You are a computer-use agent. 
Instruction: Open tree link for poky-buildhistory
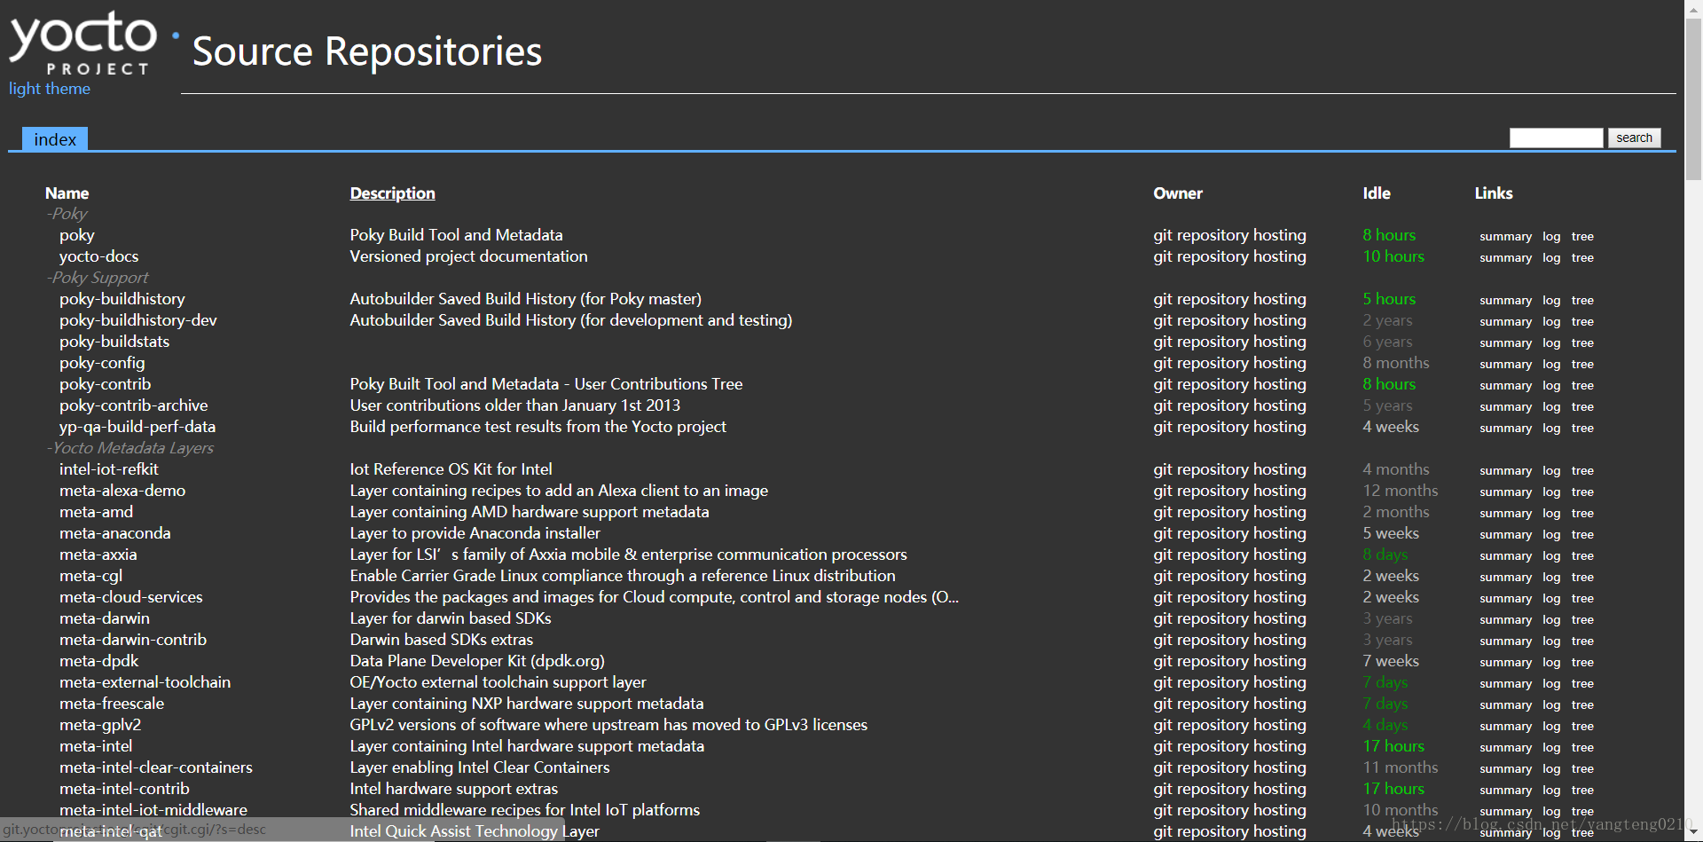1582,301
